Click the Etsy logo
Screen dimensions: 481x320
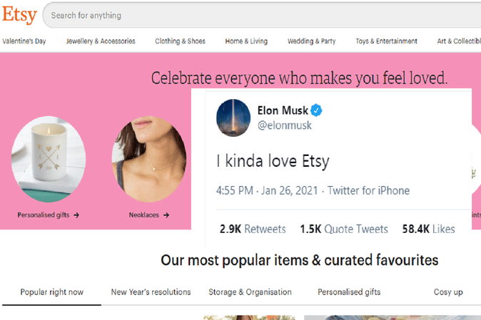(x=19, y=14)
